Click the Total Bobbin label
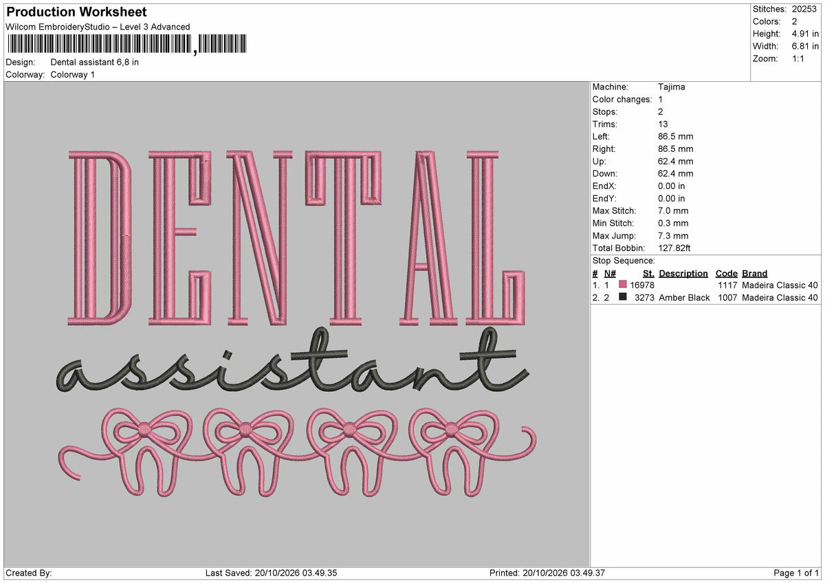Screen dimensions: 825x583 tap(619, 247)
